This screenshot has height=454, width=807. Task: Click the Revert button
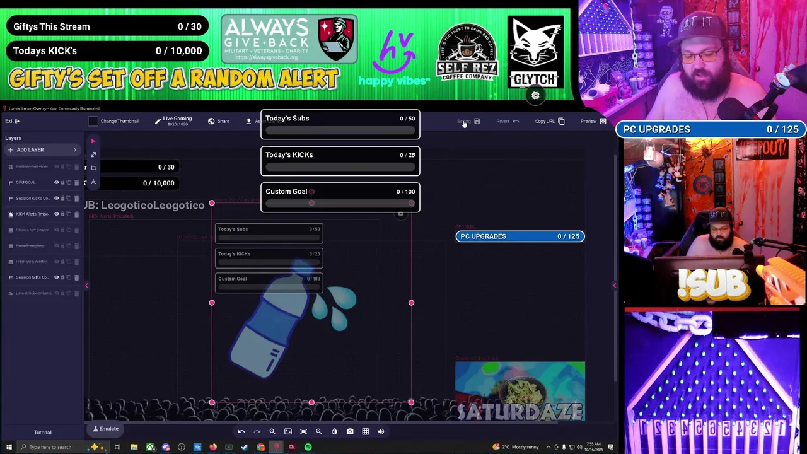[508, 121]
